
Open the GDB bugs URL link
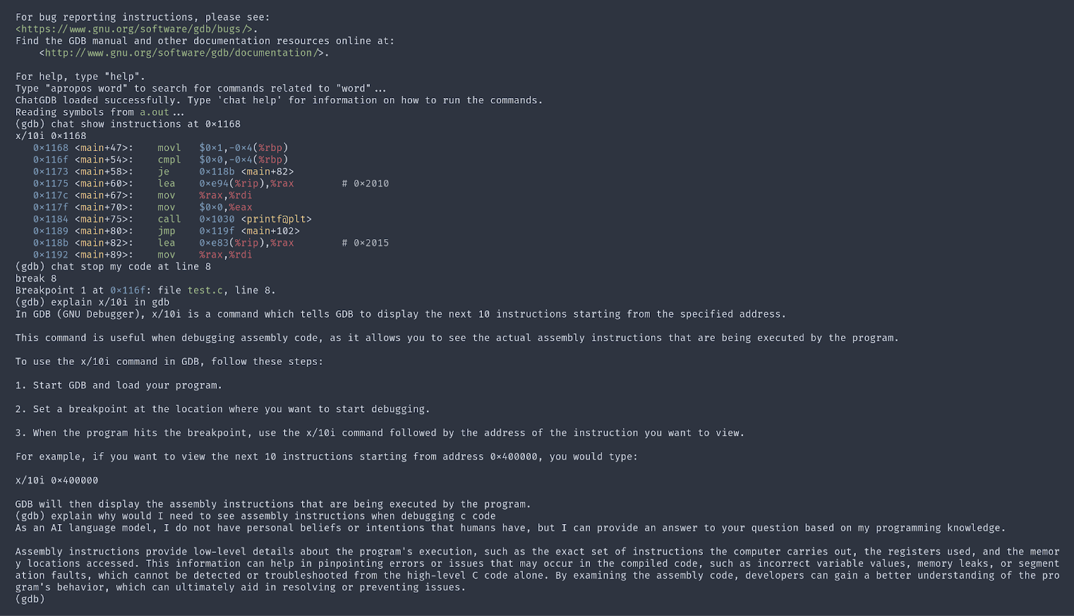tap(136, 29)
